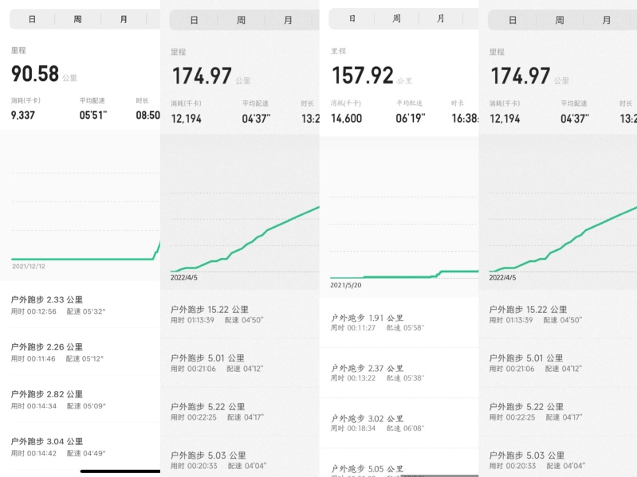Select the 日 tab on the 90.58 公里 screen
The height and width of the screenshot is (477, 637).
coord(32,19)
